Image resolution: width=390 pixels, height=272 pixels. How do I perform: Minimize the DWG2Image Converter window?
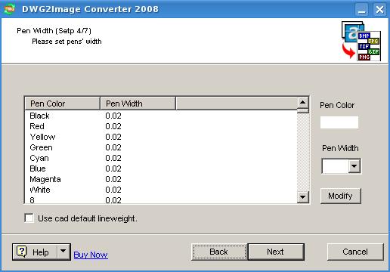pyautogui.click(x=361, y=10)
